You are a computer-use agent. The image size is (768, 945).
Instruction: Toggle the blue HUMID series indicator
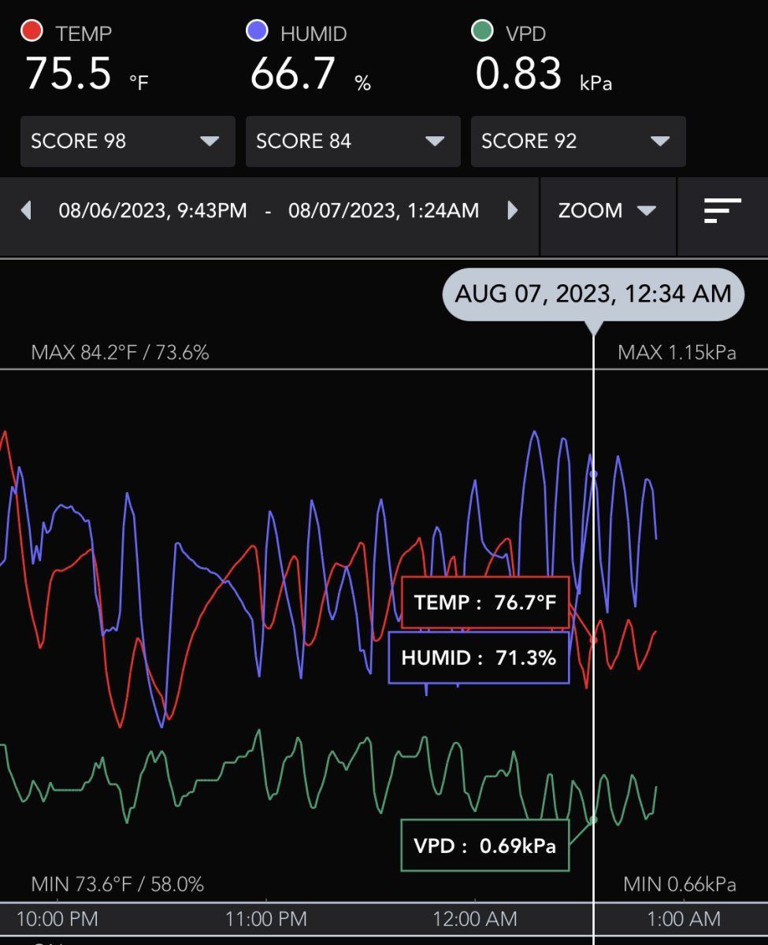click(258, 31)
